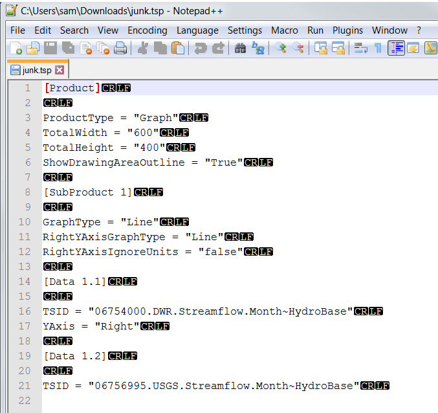Select the junk.tsp document tab
Screen dimensions: 438x413
pos(37,70)
